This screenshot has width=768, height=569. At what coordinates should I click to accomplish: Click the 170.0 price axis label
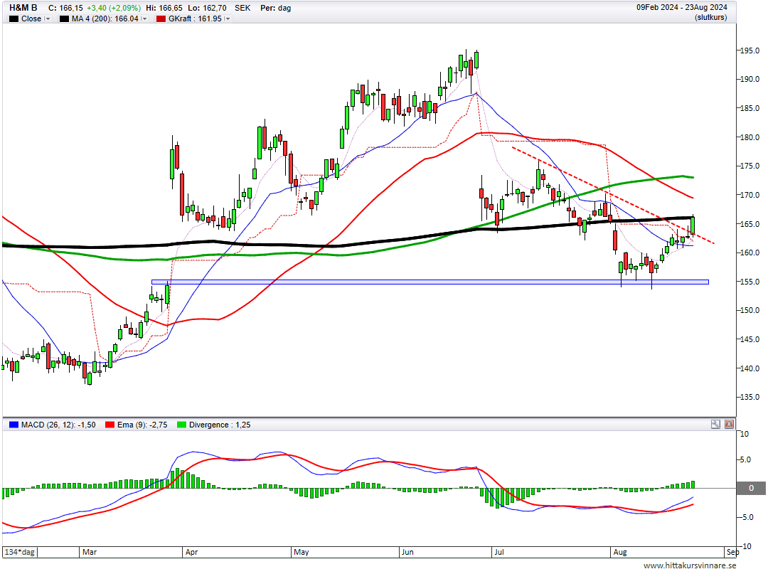[x=750, y=195]
